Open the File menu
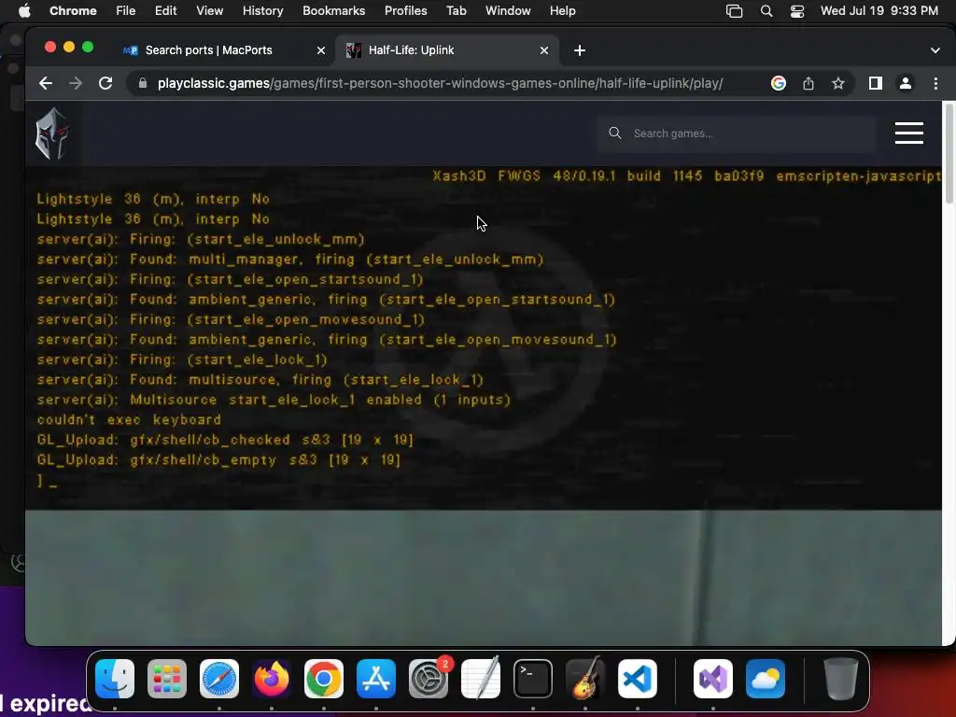Image resolution: width=956 pixels, height=717 pixels. tap(126, 11)
